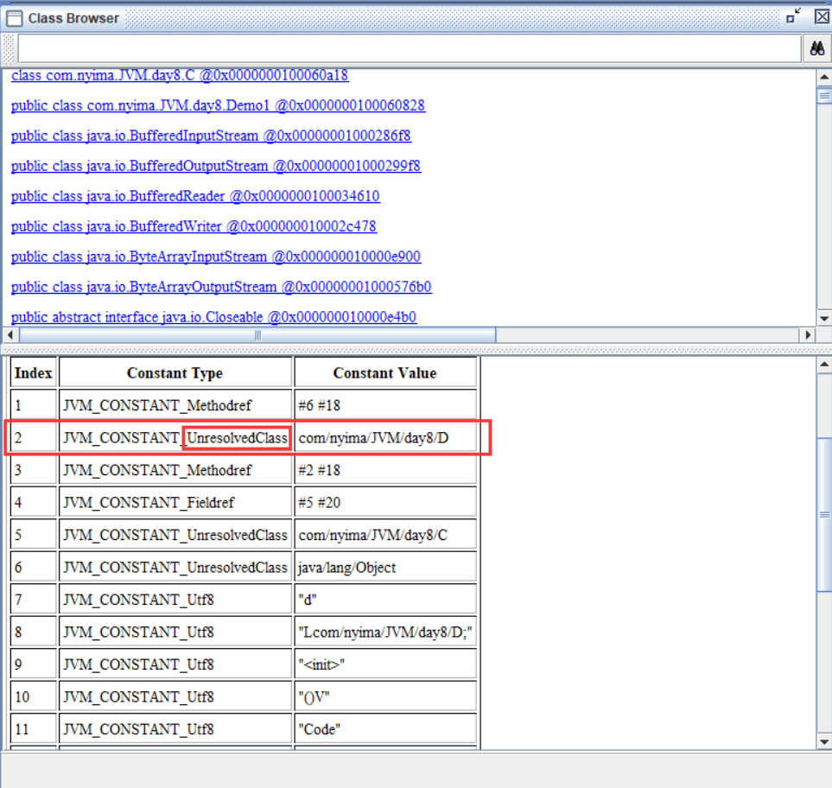Select JVM_CONSTANT_UnresolvedClass type in row 2

click(x=175, y=438)
